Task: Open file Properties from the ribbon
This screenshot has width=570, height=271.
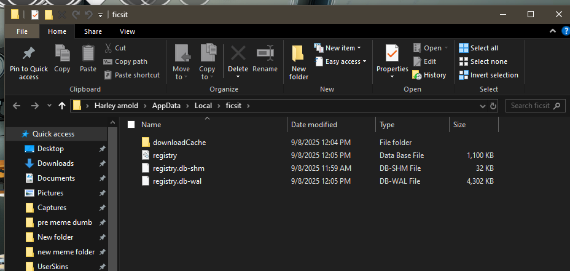Action: click(392, 58)
